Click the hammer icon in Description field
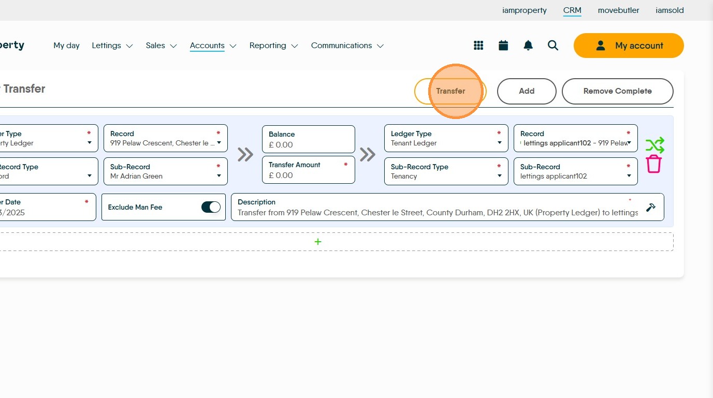Screen dimensions: 713x398 pyautogui.click(x=651, y=208)
